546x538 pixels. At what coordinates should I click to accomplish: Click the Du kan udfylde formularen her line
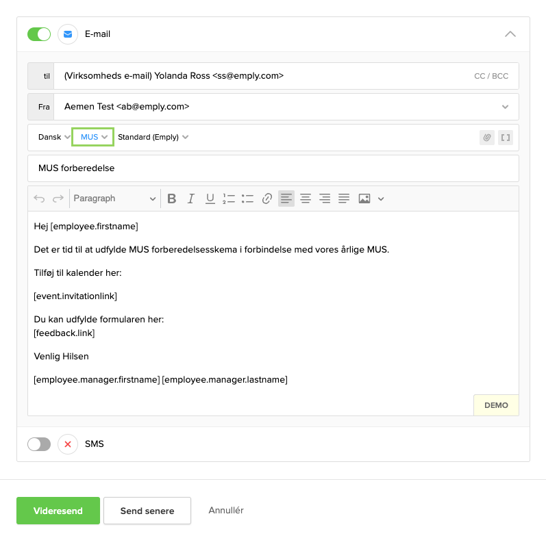click(99, 320)
